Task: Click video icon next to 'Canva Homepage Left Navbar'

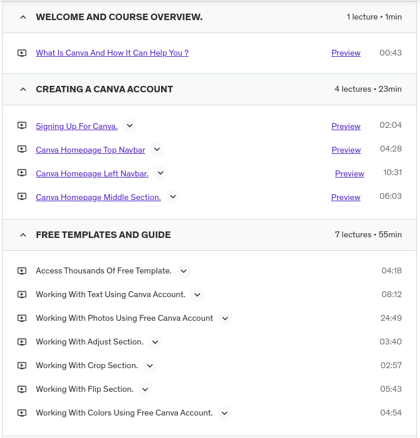Action: tap(22, 173)
